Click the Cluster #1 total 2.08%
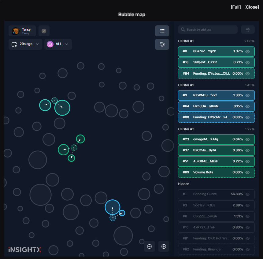 coord(249,41)
